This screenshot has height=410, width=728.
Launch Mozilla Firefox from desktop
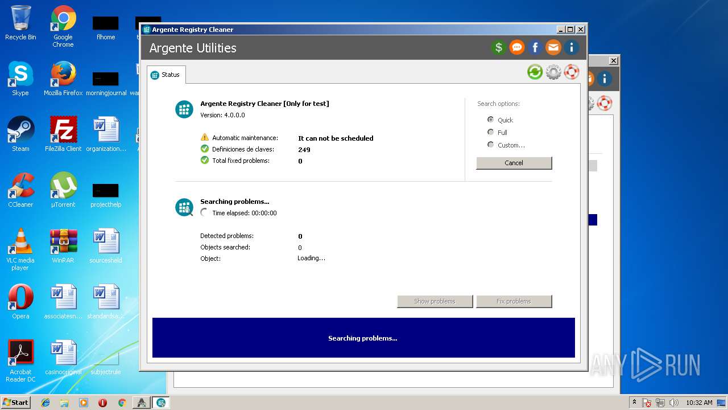click(x=63, y=79)
